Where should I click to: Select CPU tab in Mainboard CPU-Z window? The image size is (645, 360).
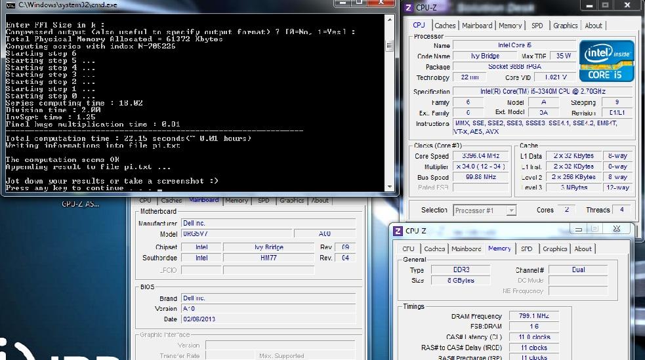click(145, 201)
